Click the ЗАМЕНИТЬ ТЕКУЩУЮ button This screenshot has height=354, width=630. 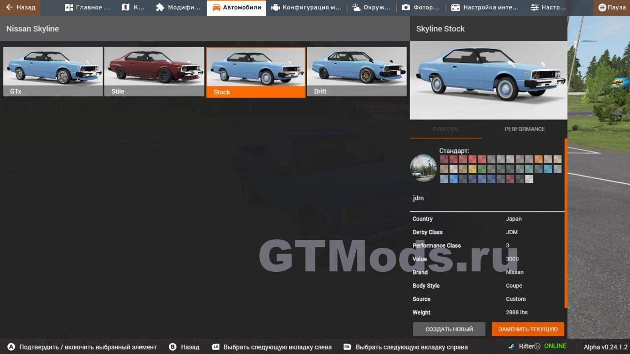tap(528, 329)
